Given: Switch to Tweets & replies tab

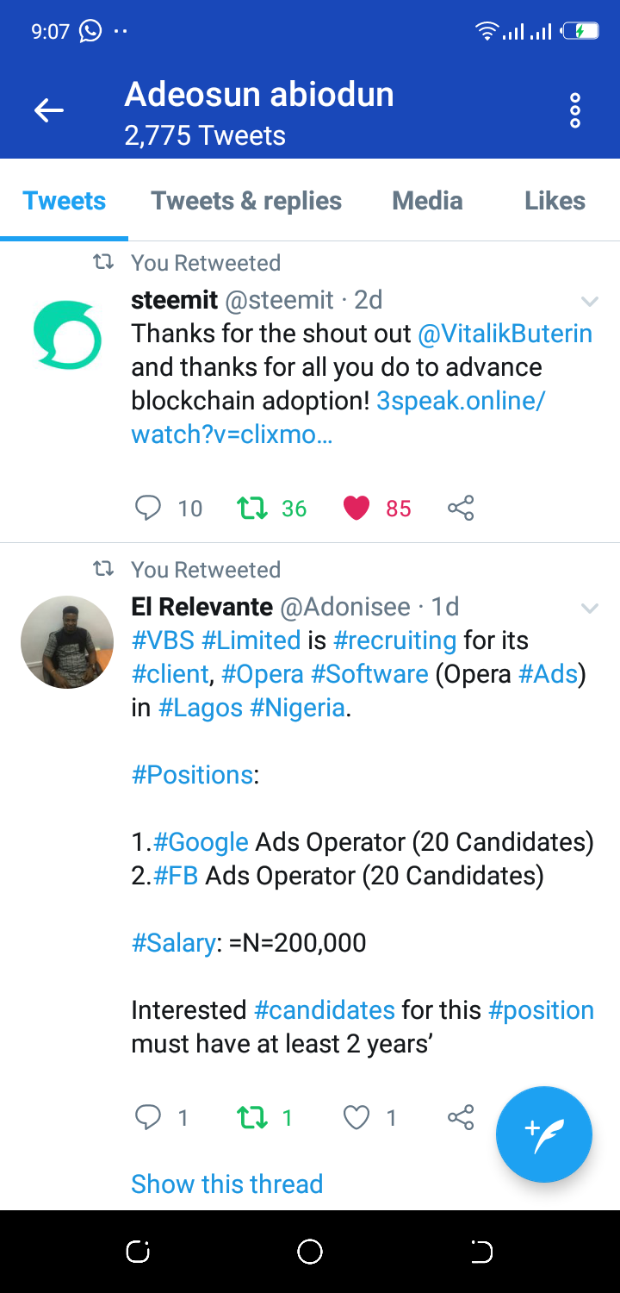Looking at the screenshot, I should click(x=246, y=201).
